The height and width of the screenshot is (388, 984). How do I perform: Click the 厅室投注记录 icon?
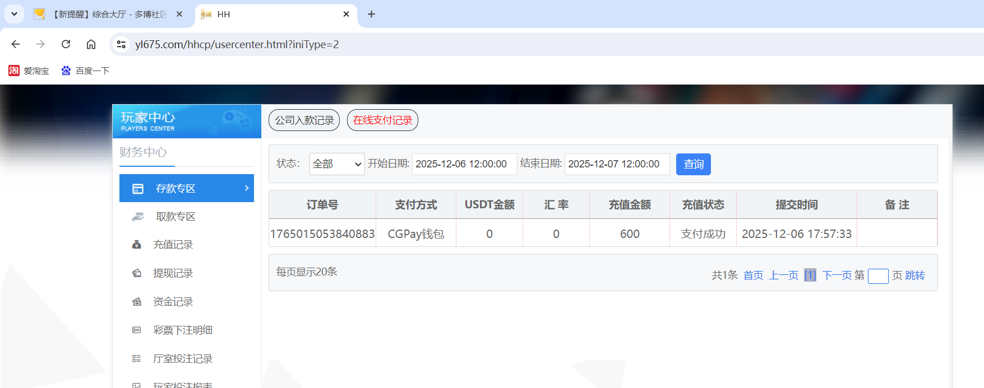136,359
